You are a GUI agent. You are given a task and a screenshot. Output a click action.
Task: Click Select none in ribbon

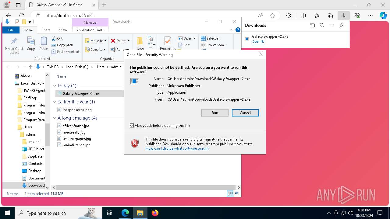coord(213,45)
